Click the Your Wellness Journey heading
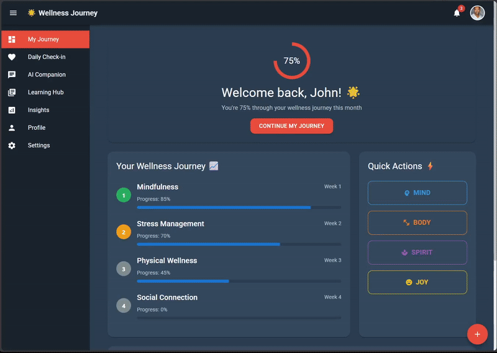Screen dimensions: 497x353 point(161,166)
